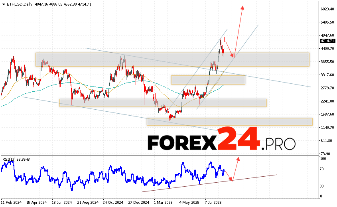Click the RSI 30 level axis label
The image size is (337, 207).
(x=322, y=186)
